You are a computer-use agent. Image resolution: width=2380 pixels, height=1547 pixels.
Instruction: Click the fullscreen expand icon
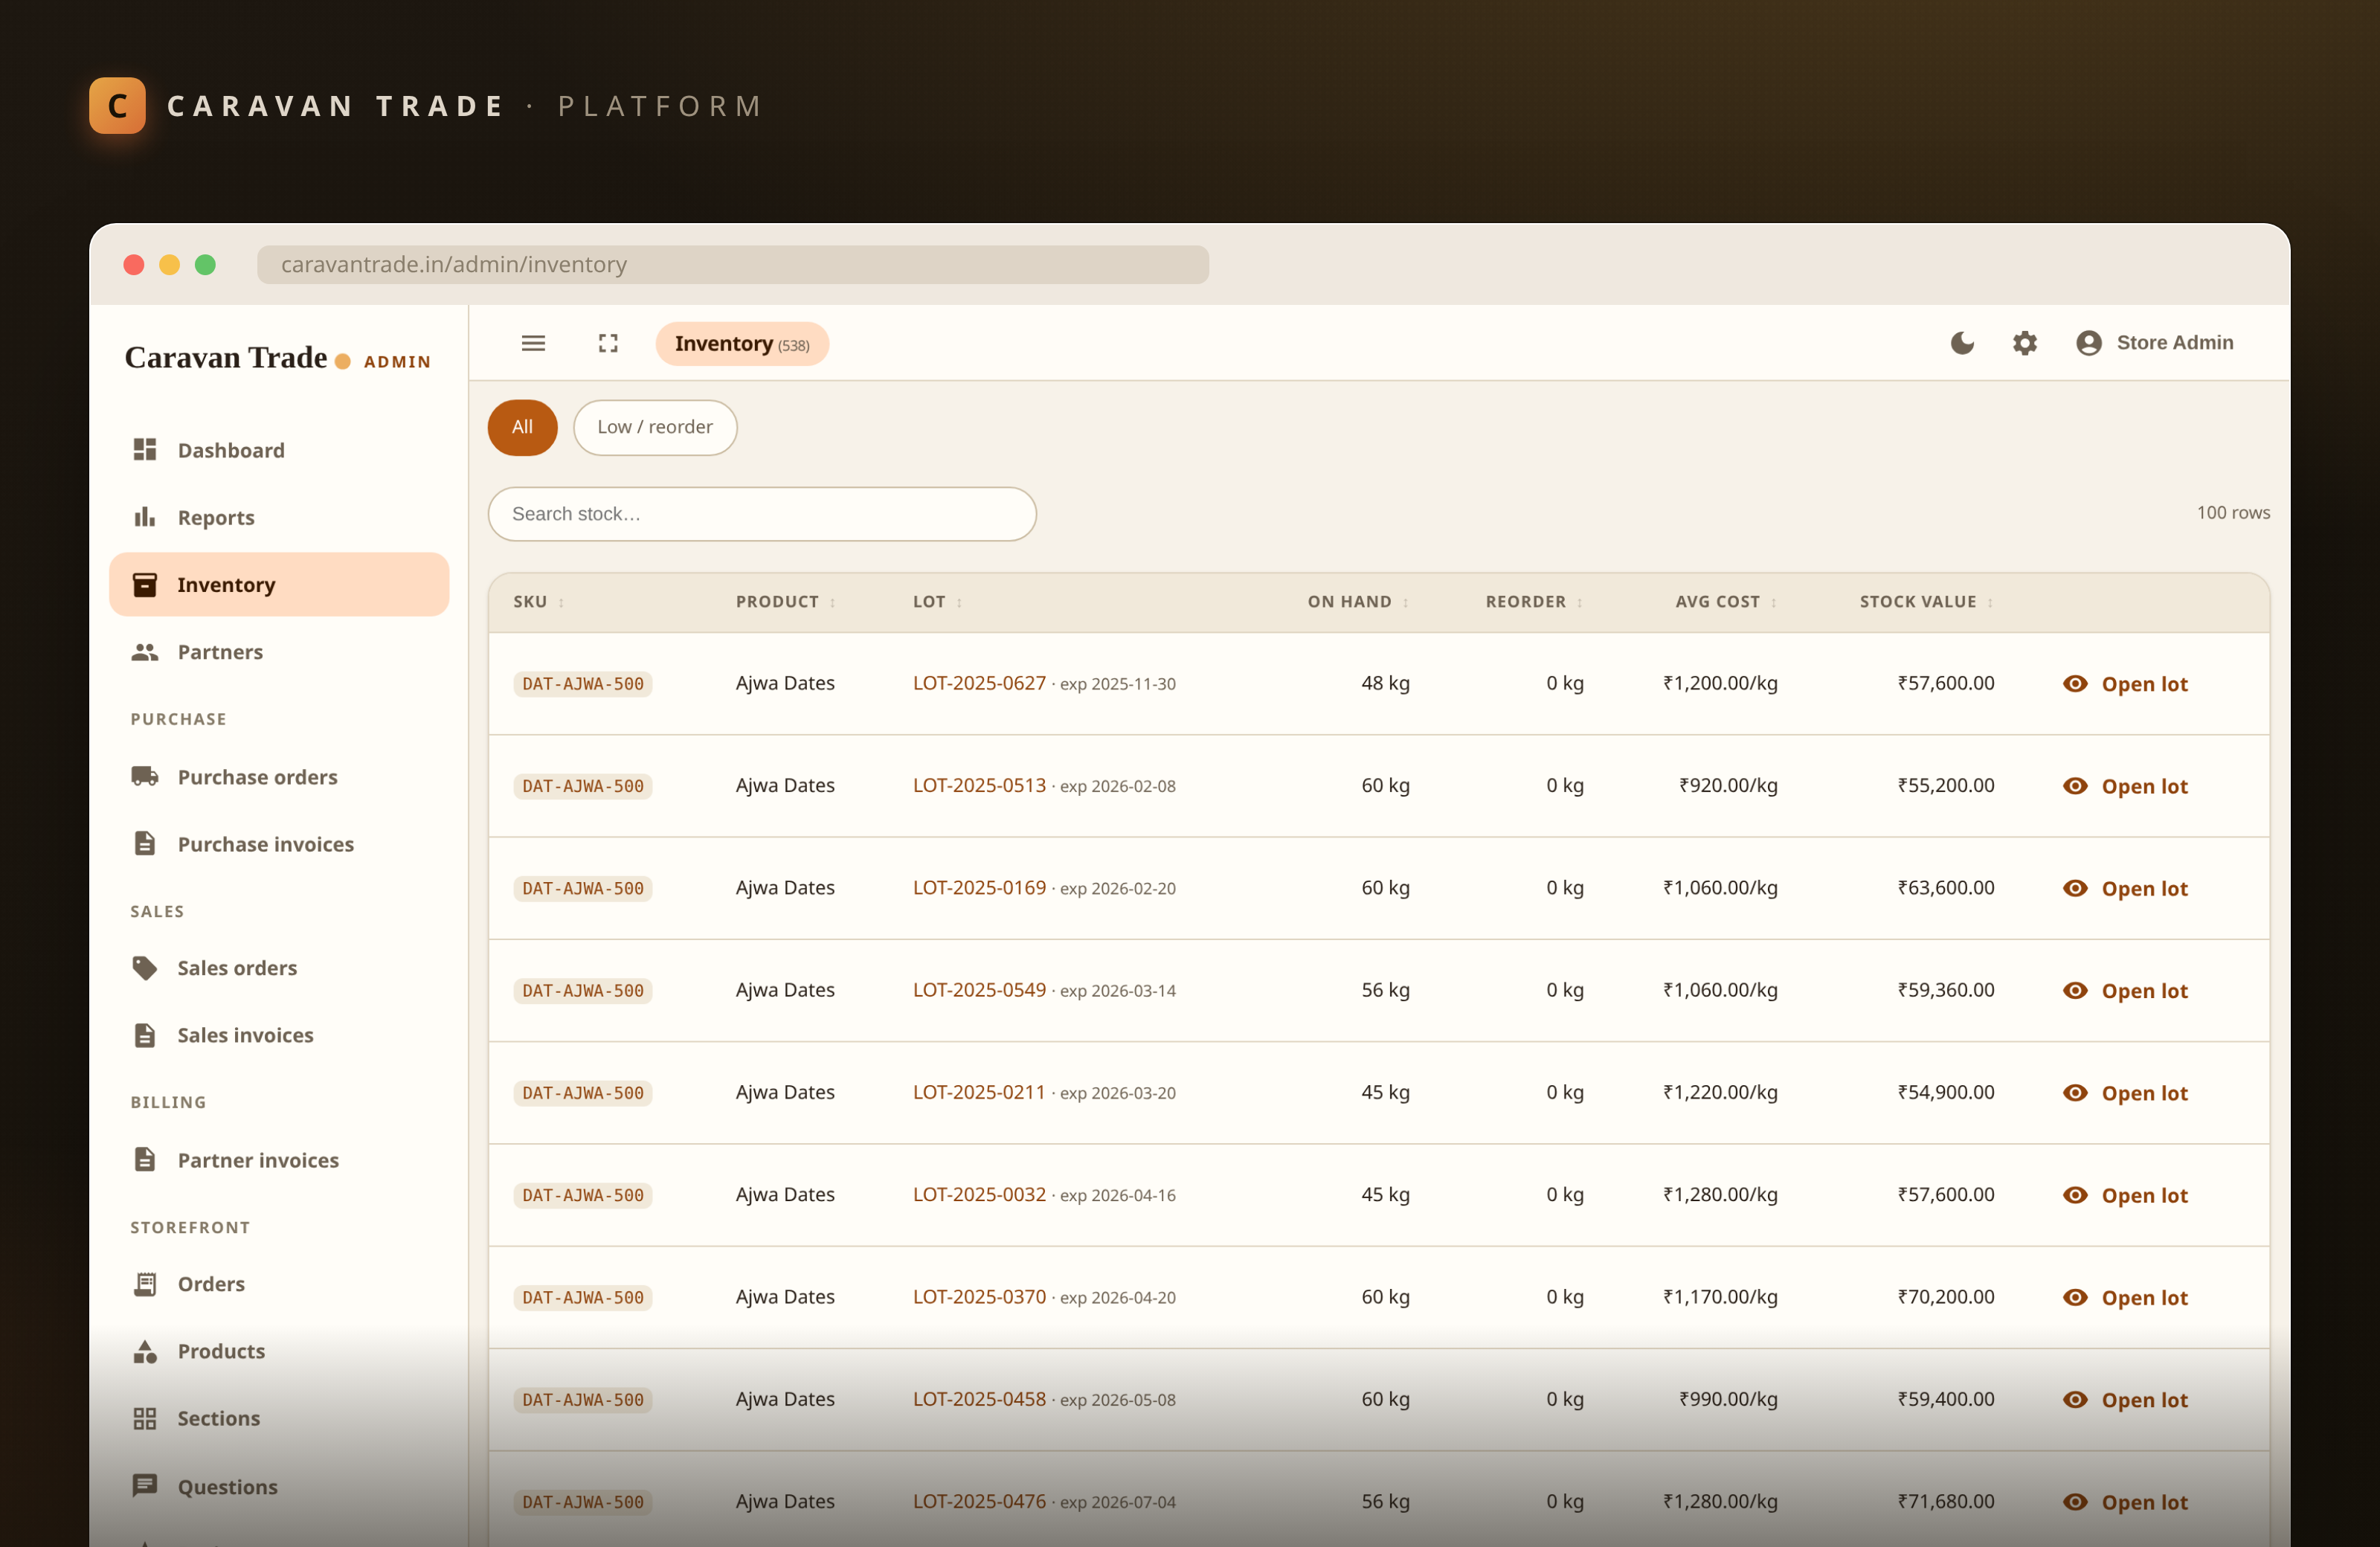608,343
